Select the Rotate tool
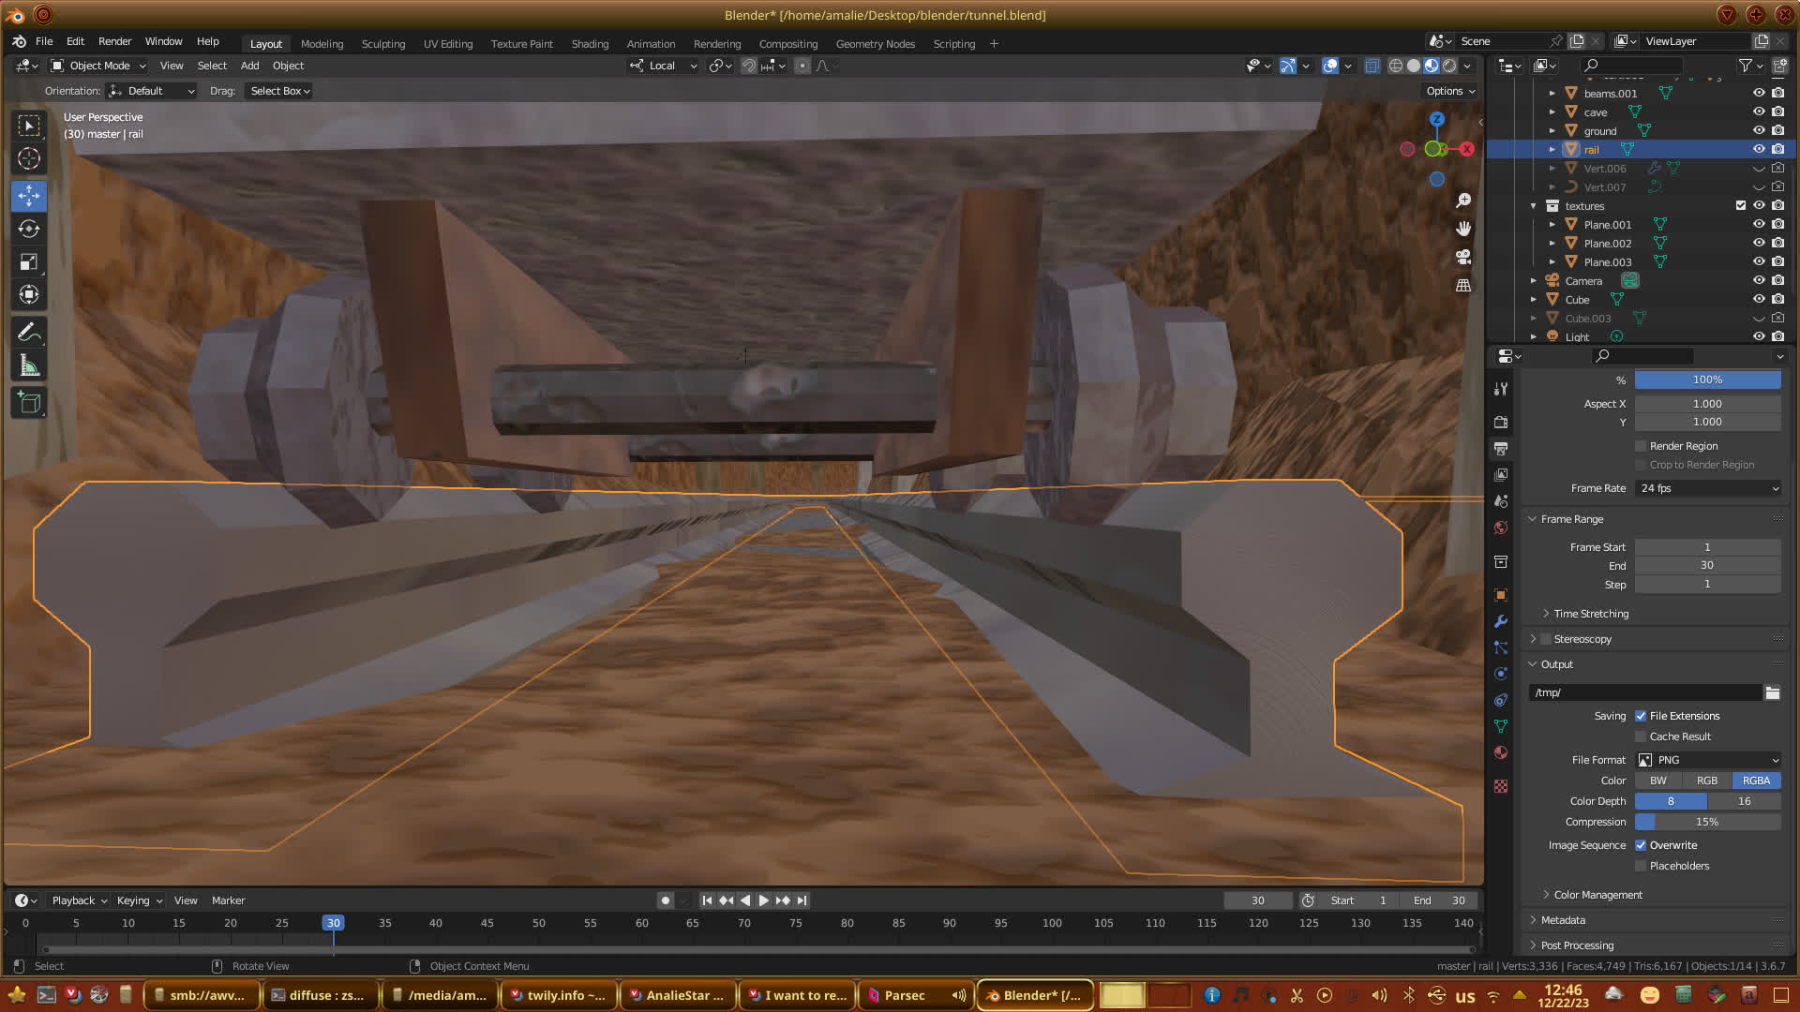The width and height of the screenshot is (1800, 1012). click(x=29, y=230)
